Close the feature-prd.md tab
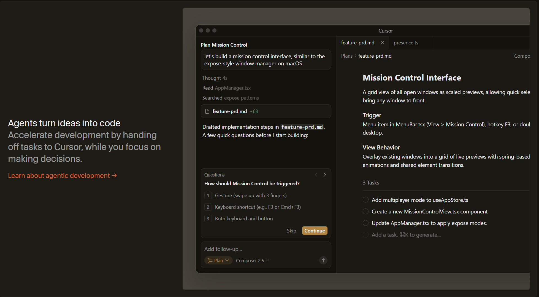 382,42
